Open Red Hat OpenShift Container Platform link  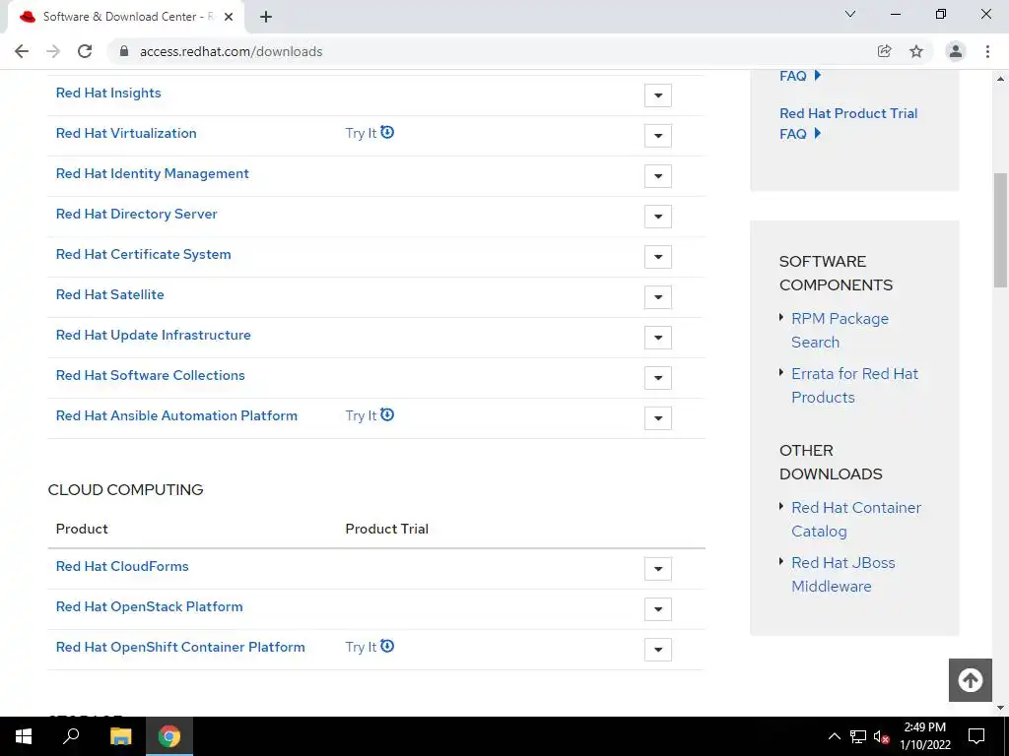click(x=180, y=648)
